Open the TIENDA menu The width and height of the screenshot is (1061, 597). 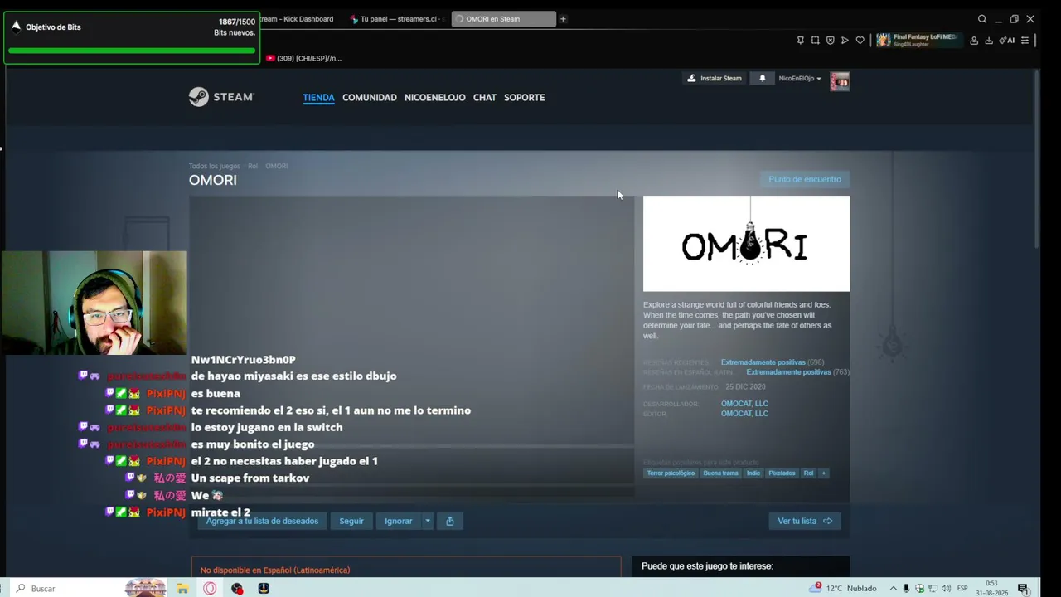(318, 98)
